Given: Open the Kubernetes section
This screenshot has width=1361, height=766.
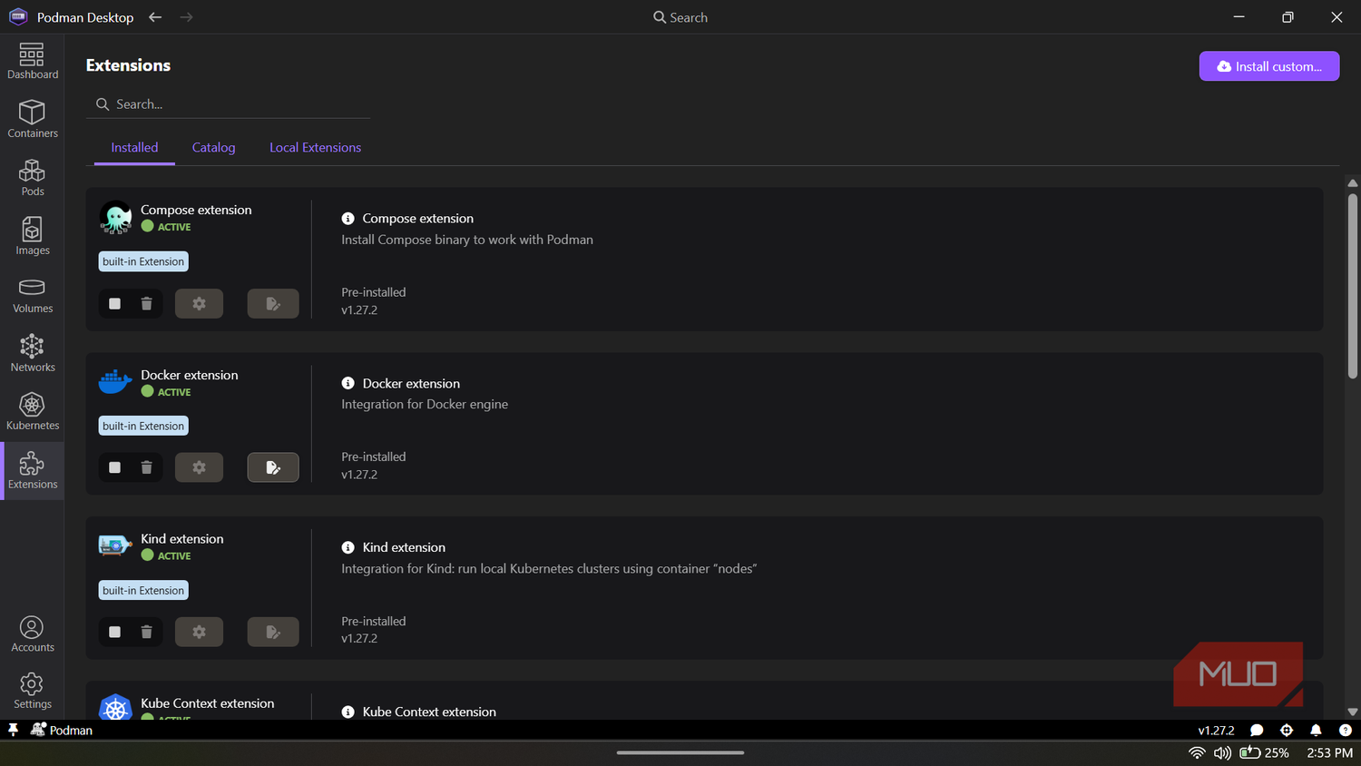Looking at the screenshot, I should pos(32,412).
